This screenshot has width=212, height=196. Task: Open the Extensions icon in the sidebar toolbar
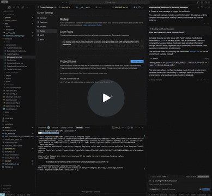click(x=23, y=7)
